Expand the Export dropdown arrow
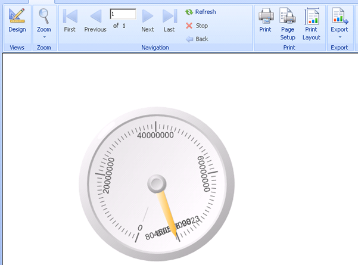Viewport: 358px width, 265px height. pos(339,37)
